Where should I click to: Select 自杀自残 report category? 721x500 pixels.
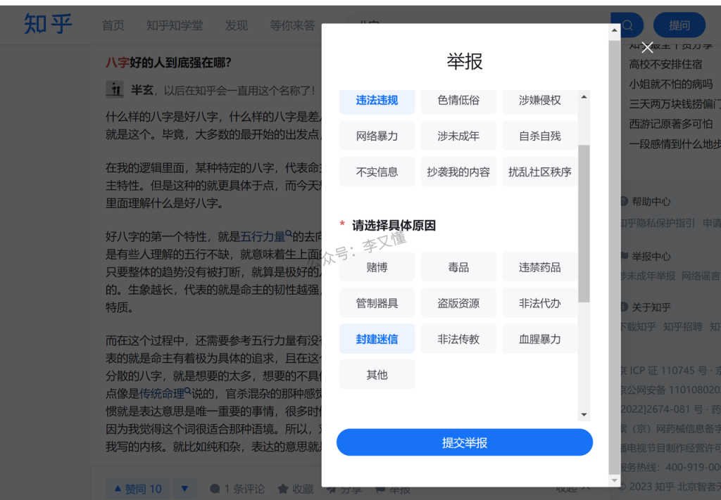coord(540,136)
